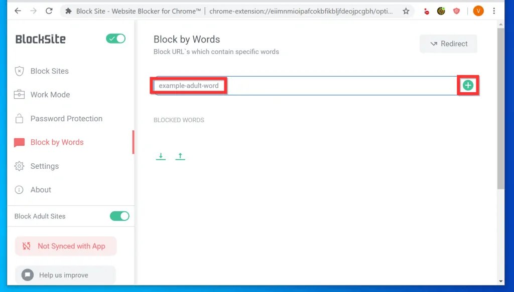Click the scrollbar down arrow
This screenshot has height=292, width=514.
[x=500, y=281]
